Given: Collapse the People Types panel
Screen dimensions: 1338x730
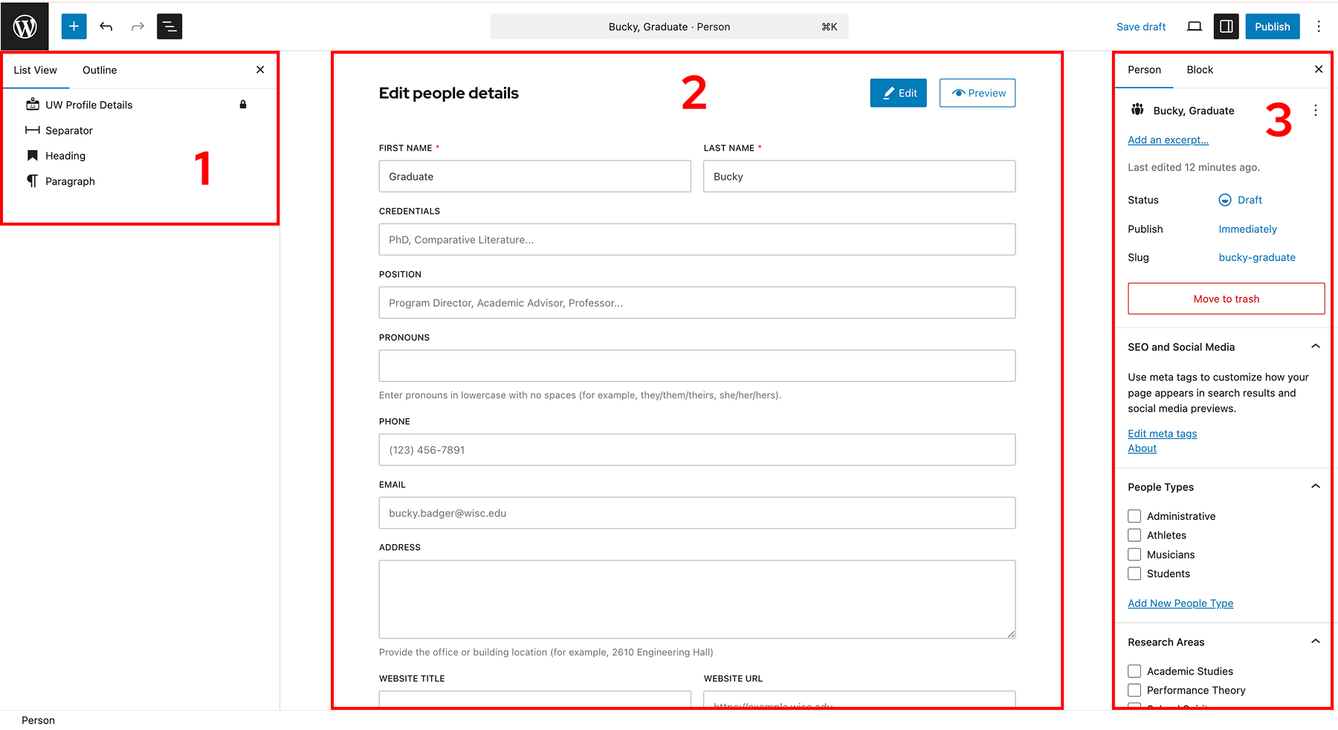Looking at the screenshot, I should click(x=1315, y=487).
